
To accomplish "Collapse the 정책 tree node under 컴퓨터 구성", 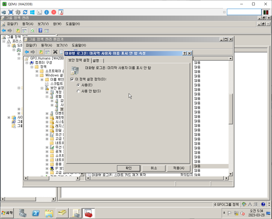I will pos(32,67).
